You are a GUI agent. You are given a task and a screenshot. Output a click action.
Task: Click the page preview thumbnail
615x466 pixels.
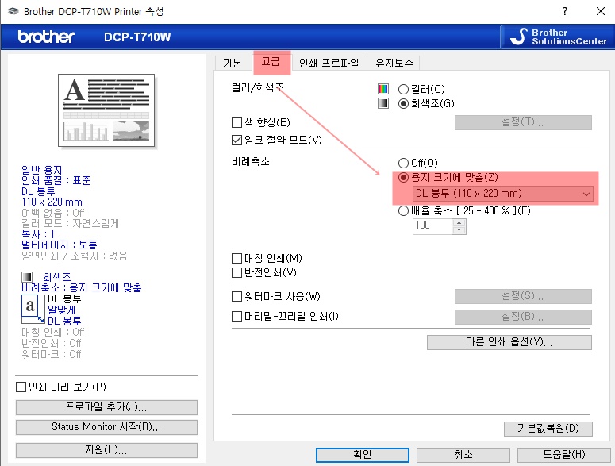click(x=106, y=110)
